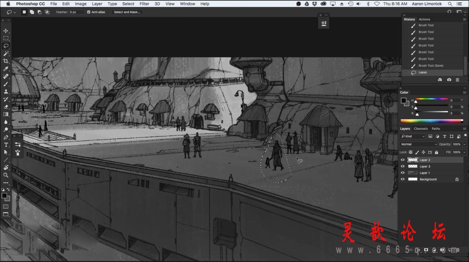The image size is (469, 262).
Task: Select the Line tool
Action: pos(6,160)
